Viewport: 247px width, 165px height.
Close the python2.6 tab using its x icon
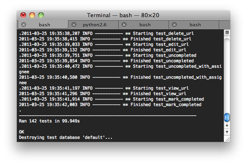[x=74, y=25]
